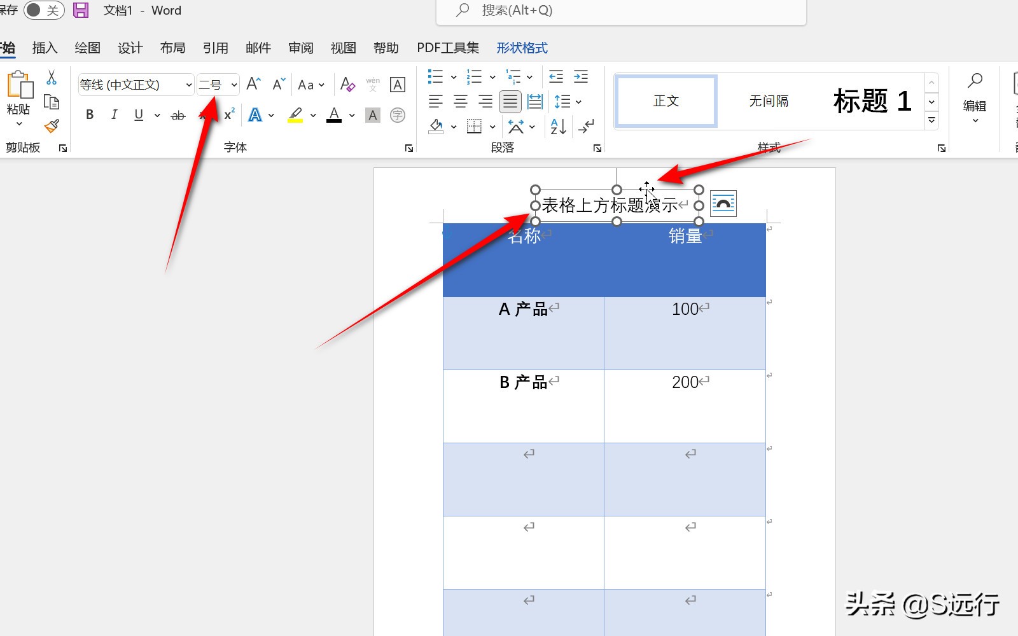This screenshot has height=636, width=1018.
Task: Toggle Bold formatting
Action: point(90,114)
